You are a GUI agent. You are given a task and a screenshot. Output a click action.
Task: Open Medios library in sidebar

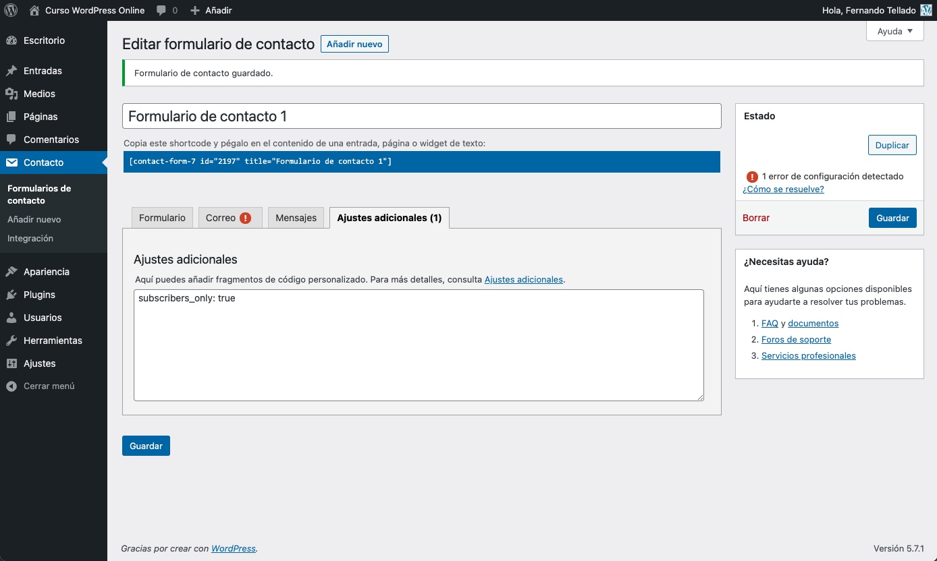click(39, 94)
